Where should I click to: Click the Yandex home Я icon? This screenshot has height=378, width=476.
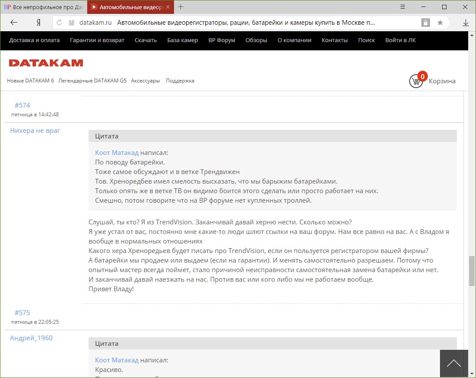[x=39, y=23]
